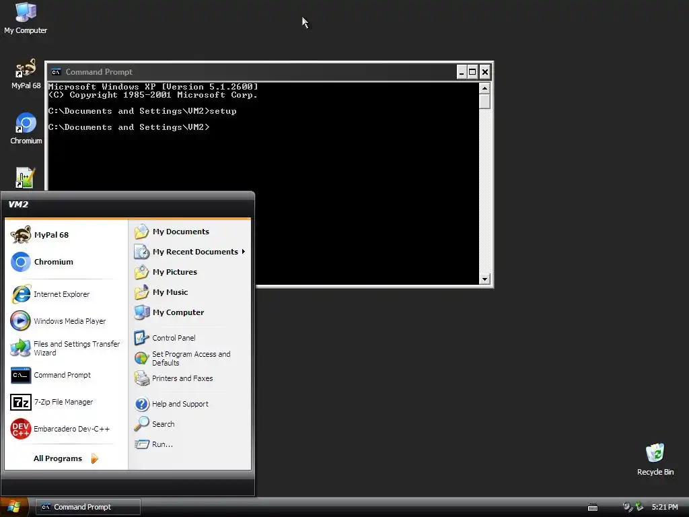Launch 7-Zip File Manager
Screen dimensions: 689x517
tap(66, 402)
